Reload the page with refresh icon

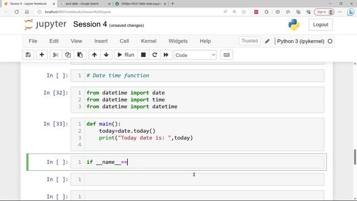[17, 12]
